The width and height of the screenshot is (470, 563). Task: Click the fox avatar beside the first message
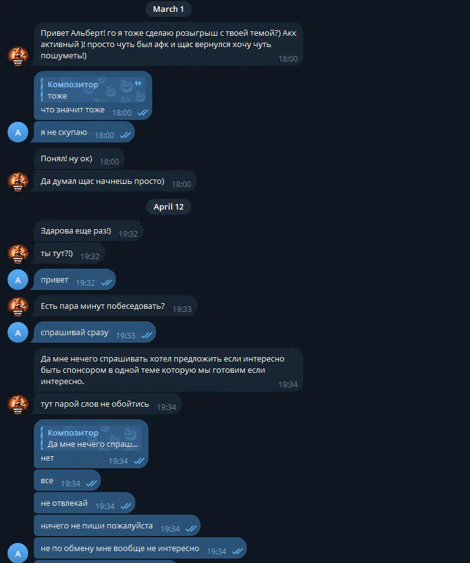click(x=18, y=56)
